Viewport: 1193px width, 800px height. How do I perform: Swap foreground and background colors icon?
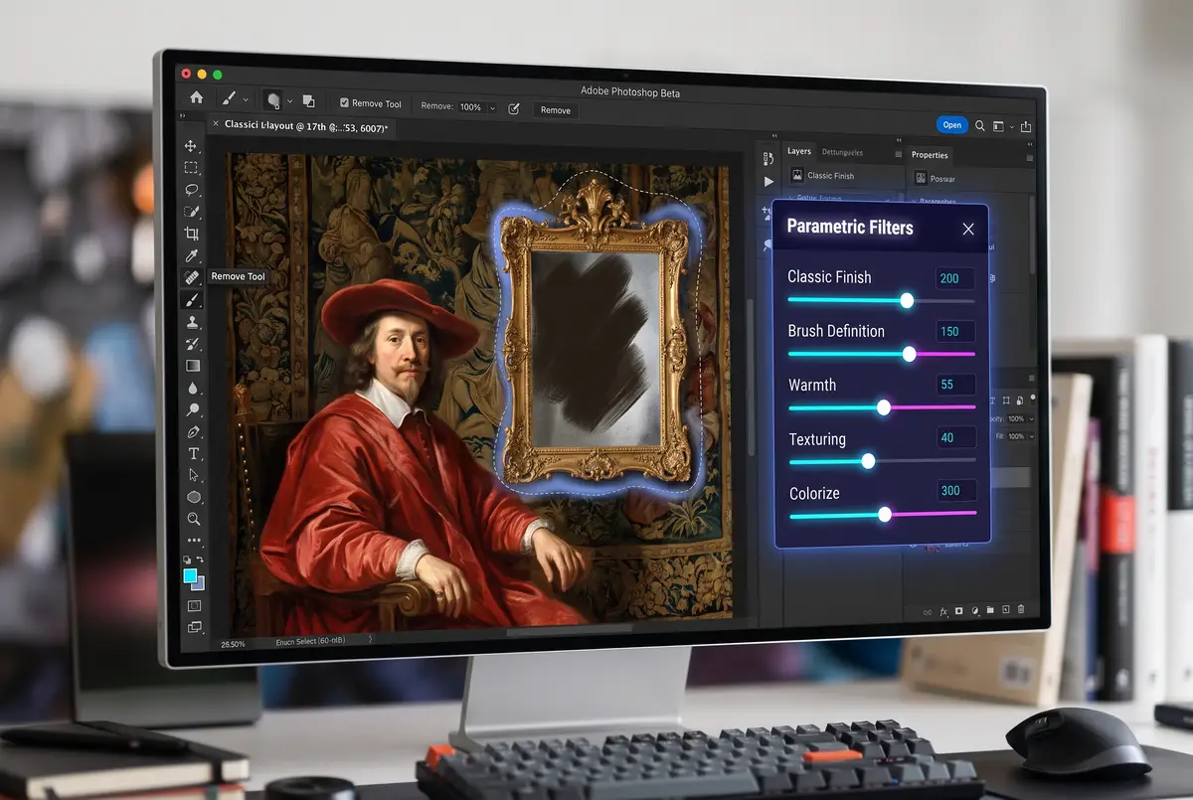[200, 560]
